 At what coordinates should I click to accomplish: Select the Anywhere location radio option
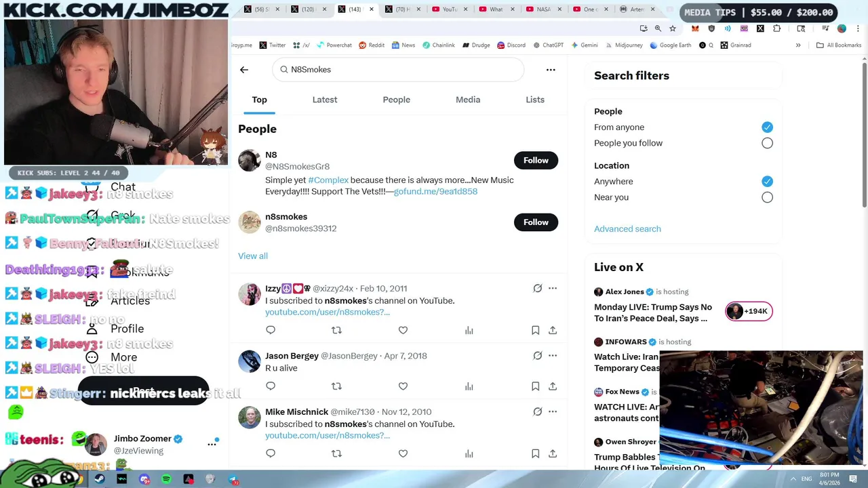click(767, 182)
